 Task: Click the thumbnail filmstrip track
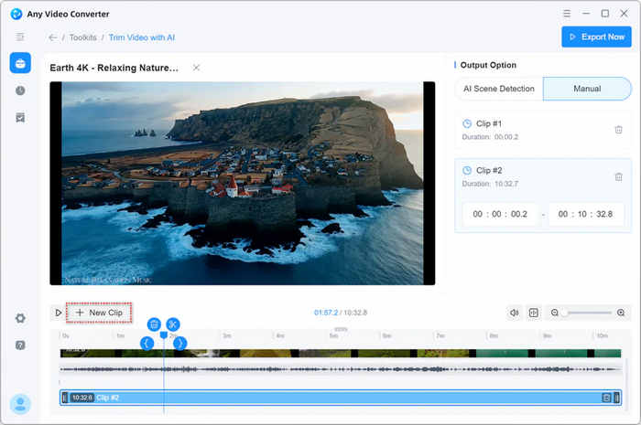pos(341,353)
